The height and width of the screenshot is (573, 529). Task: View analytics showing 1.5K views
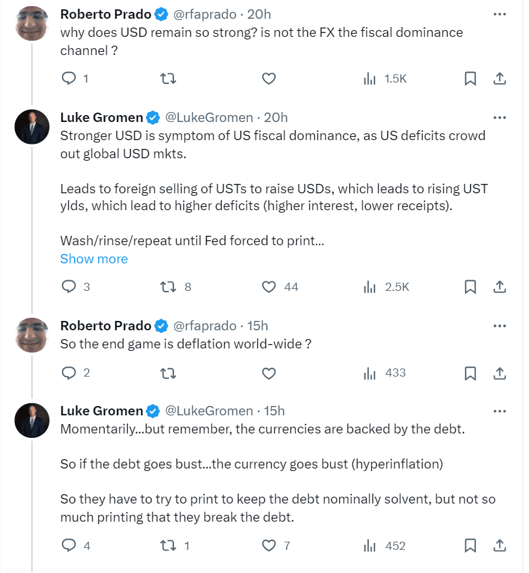coord(386,79)
